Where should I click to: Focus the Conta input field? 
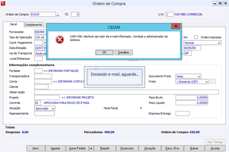43,82
